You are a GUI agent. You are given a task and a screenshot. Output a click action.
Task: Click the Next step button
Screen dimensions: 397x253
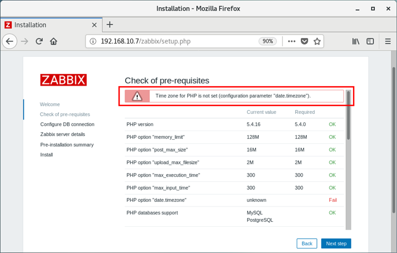coord(336,243)
